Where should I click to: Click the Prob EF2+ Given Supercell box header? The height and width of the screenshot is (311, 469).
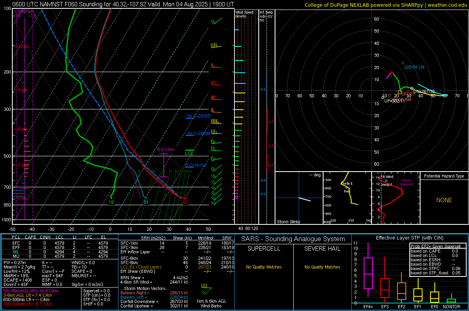coord(436,246)
